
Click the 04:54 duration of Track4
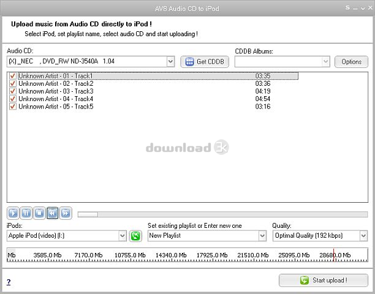[x=263, y=99]
